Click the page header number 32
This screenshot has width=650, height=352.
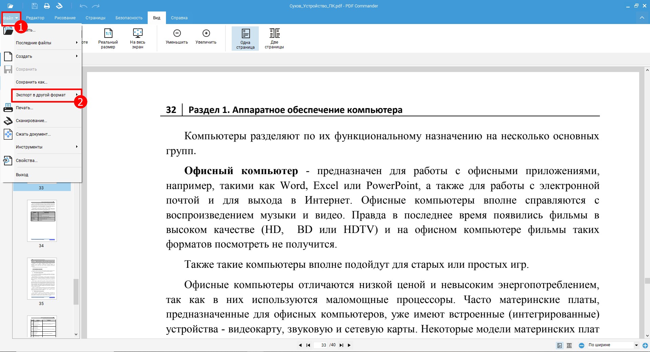171,110
